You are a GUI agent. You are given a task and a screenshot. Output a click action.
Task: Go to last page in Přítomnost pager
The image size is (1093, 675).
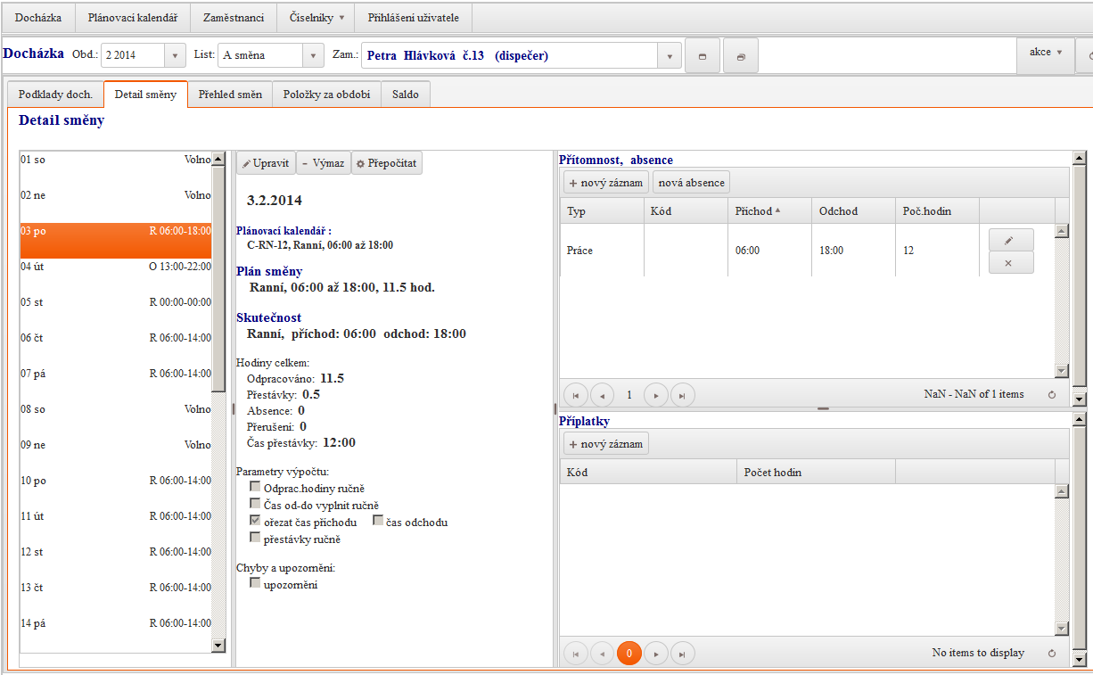tap(683, 395)
